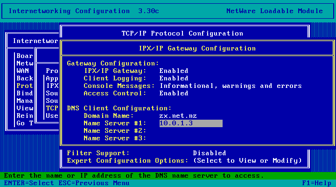Click the ENTER=Select hint
The image size is (336, 187).
click(x=29, y=183)
